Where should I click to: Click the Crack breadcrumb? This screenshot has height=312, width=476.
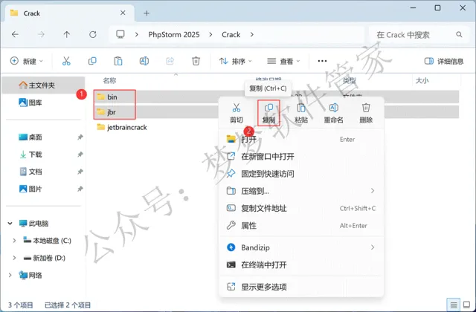click(231, 35)
